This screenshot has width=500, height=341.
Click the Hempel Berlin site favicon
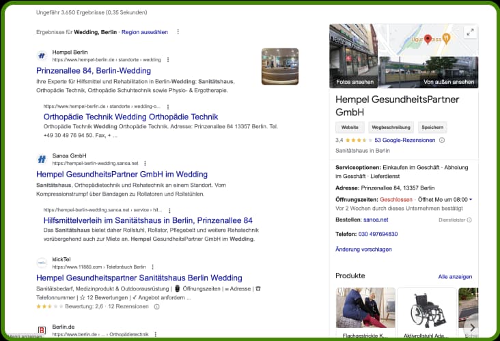[42, 56]
